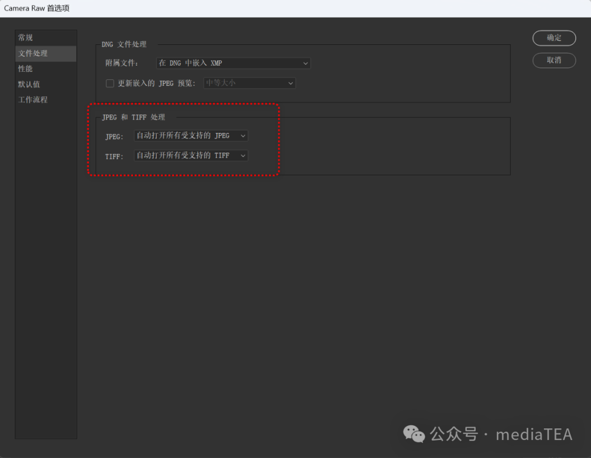The width and height of the screenshot is (591, 458).
Task: Open the TIFF handling dropdown
Action: click(191, 155)
